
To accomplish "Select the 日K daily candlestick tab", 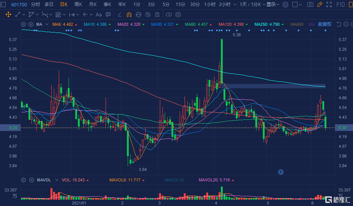I will (64, 4).
